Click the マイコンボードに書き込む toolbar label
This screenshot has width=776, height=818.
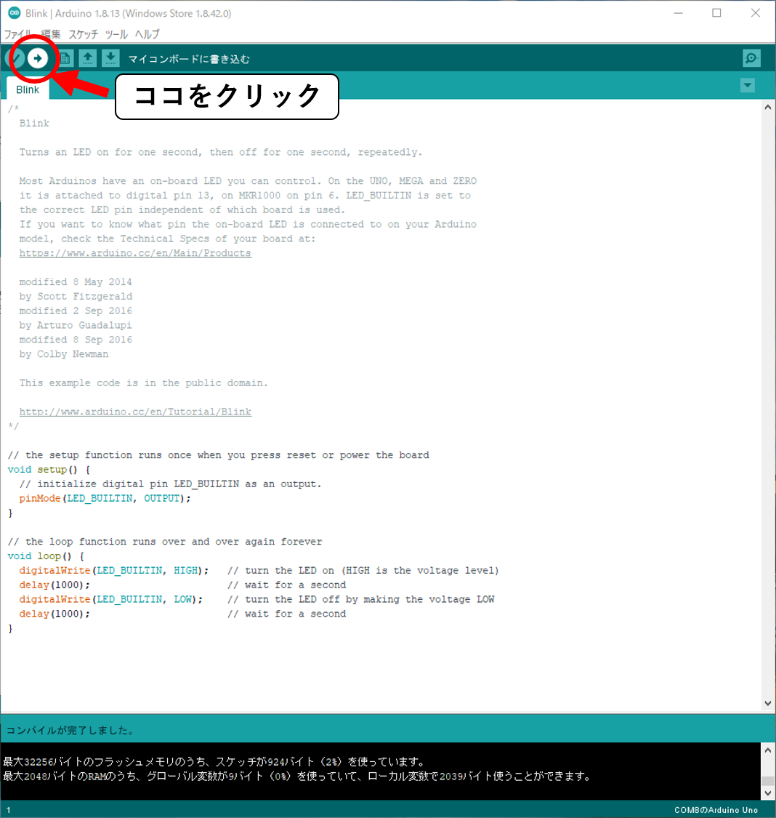(189, 59)
